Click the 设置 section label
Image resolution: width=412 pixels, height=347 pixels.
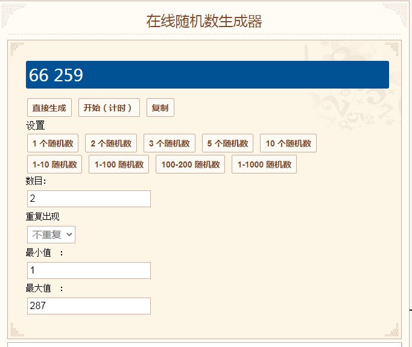click(35, 125)
